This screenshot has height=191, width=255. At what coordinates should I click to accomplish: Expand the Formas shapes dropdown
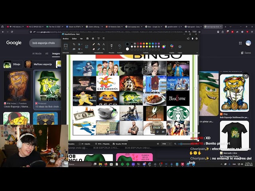point(120,49)
